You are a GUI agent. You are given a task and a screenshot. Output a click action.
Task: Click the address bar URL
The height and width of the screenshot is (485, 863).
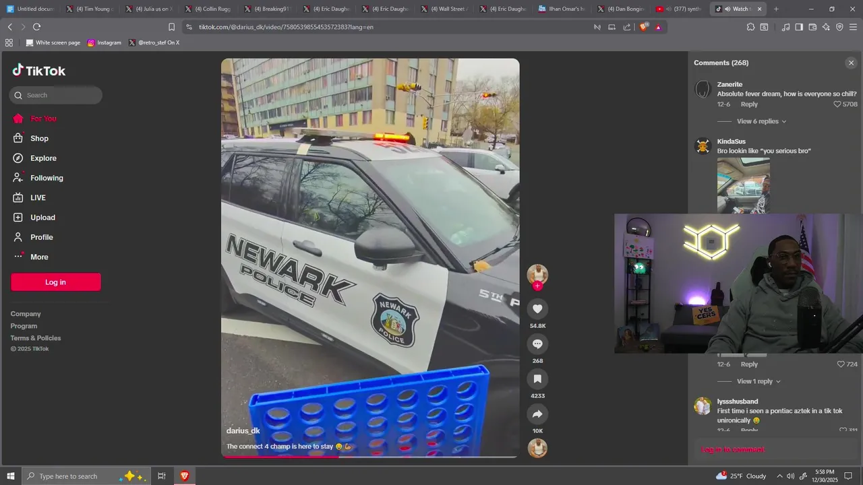286,27
